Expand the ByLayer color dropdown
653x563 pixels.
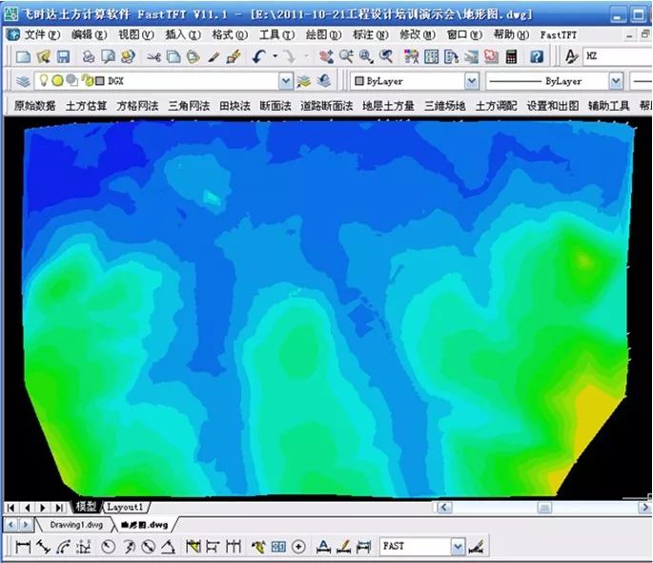472,81
